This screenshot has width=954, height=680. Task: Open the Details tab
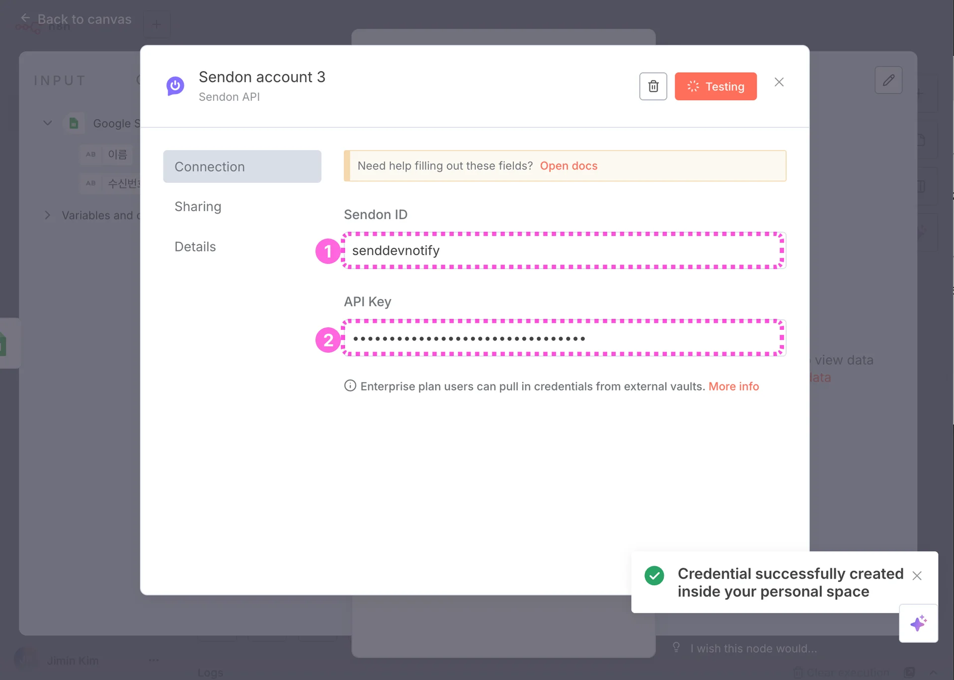point(195,247)
